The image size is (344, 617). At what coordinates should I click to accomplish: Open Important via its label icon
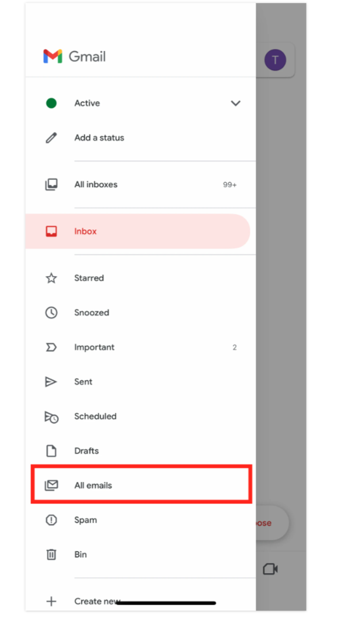point(51,347)
